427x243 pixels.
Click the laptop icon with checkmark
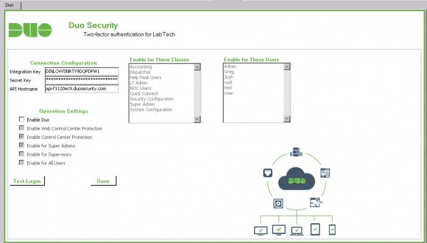click(x=297, y=231)
